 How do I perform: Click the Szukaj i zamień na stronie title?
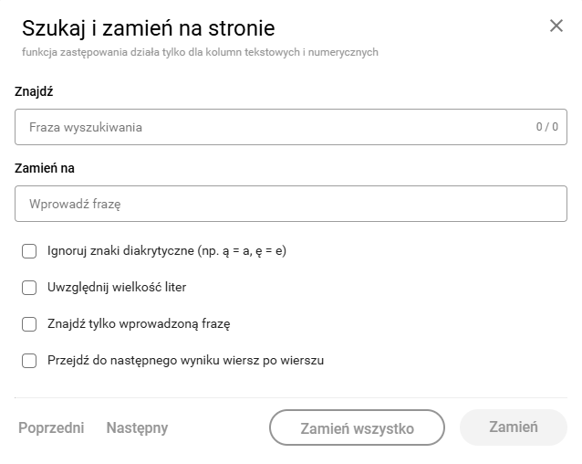point(148,28)
